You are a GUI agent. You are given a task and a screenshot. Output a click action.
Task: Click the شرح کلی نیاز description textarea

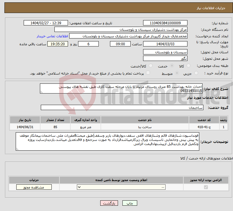click(x=121, y=88)
